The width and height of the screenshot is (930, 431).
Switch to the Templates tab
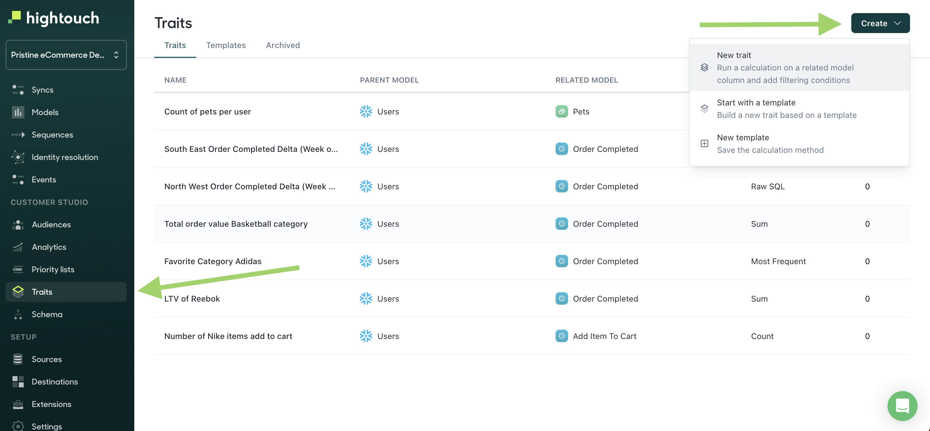[x=226, y=44]
